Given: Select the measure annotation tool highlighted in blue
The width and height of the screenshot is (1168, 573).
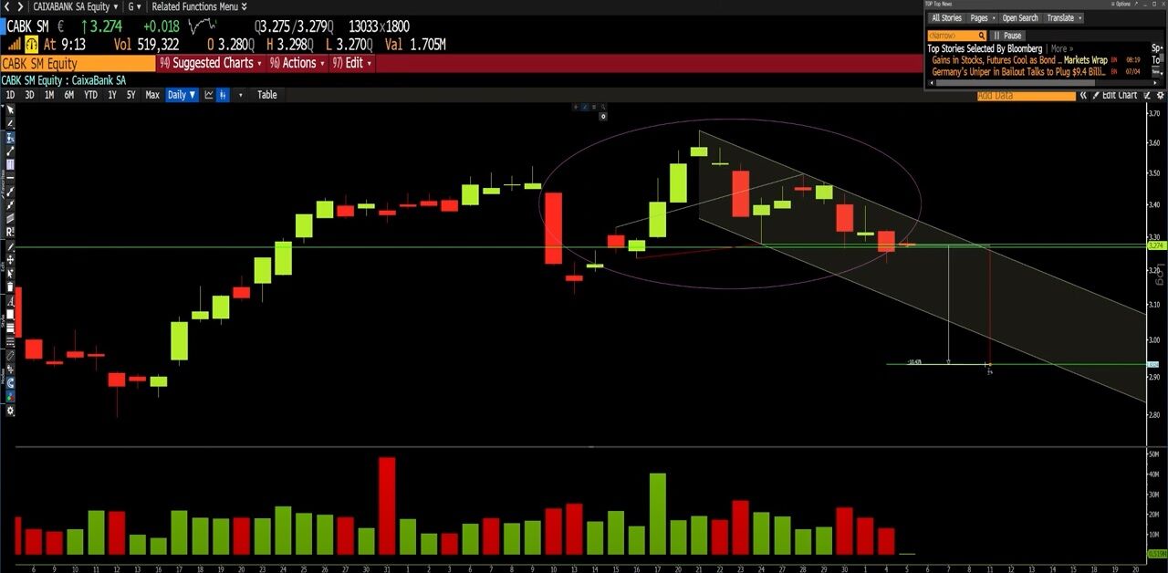Looking at the screenshot, I should coord(10,137).
